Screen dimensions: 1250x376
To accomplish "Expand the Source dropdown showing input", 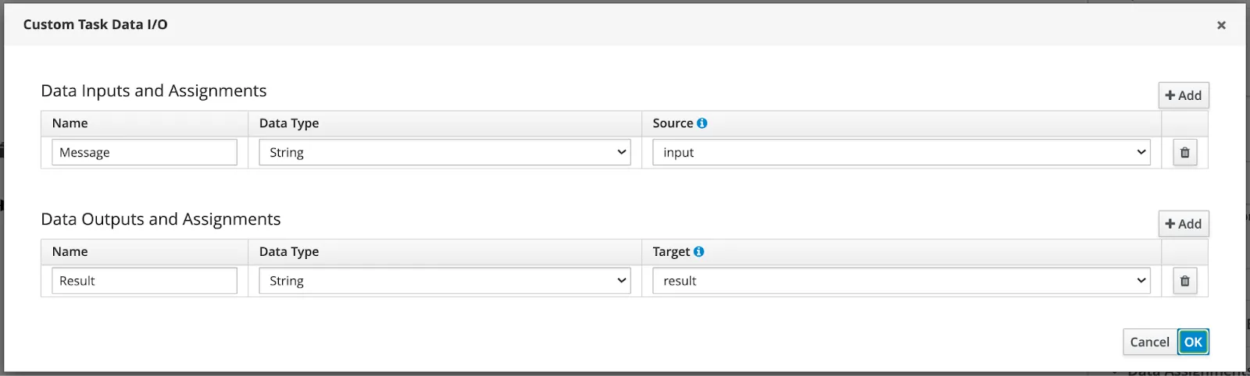I will click(x=902, y=153).
